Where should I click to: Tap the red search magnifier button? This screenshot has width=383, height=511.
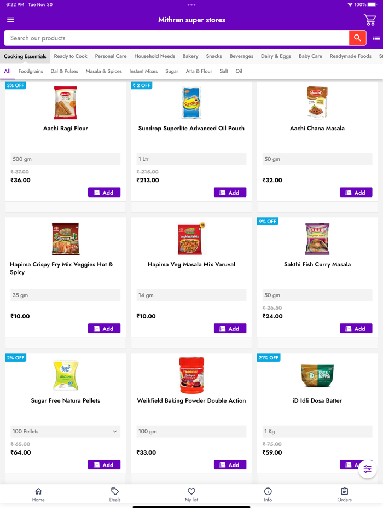tap(357, 38)
